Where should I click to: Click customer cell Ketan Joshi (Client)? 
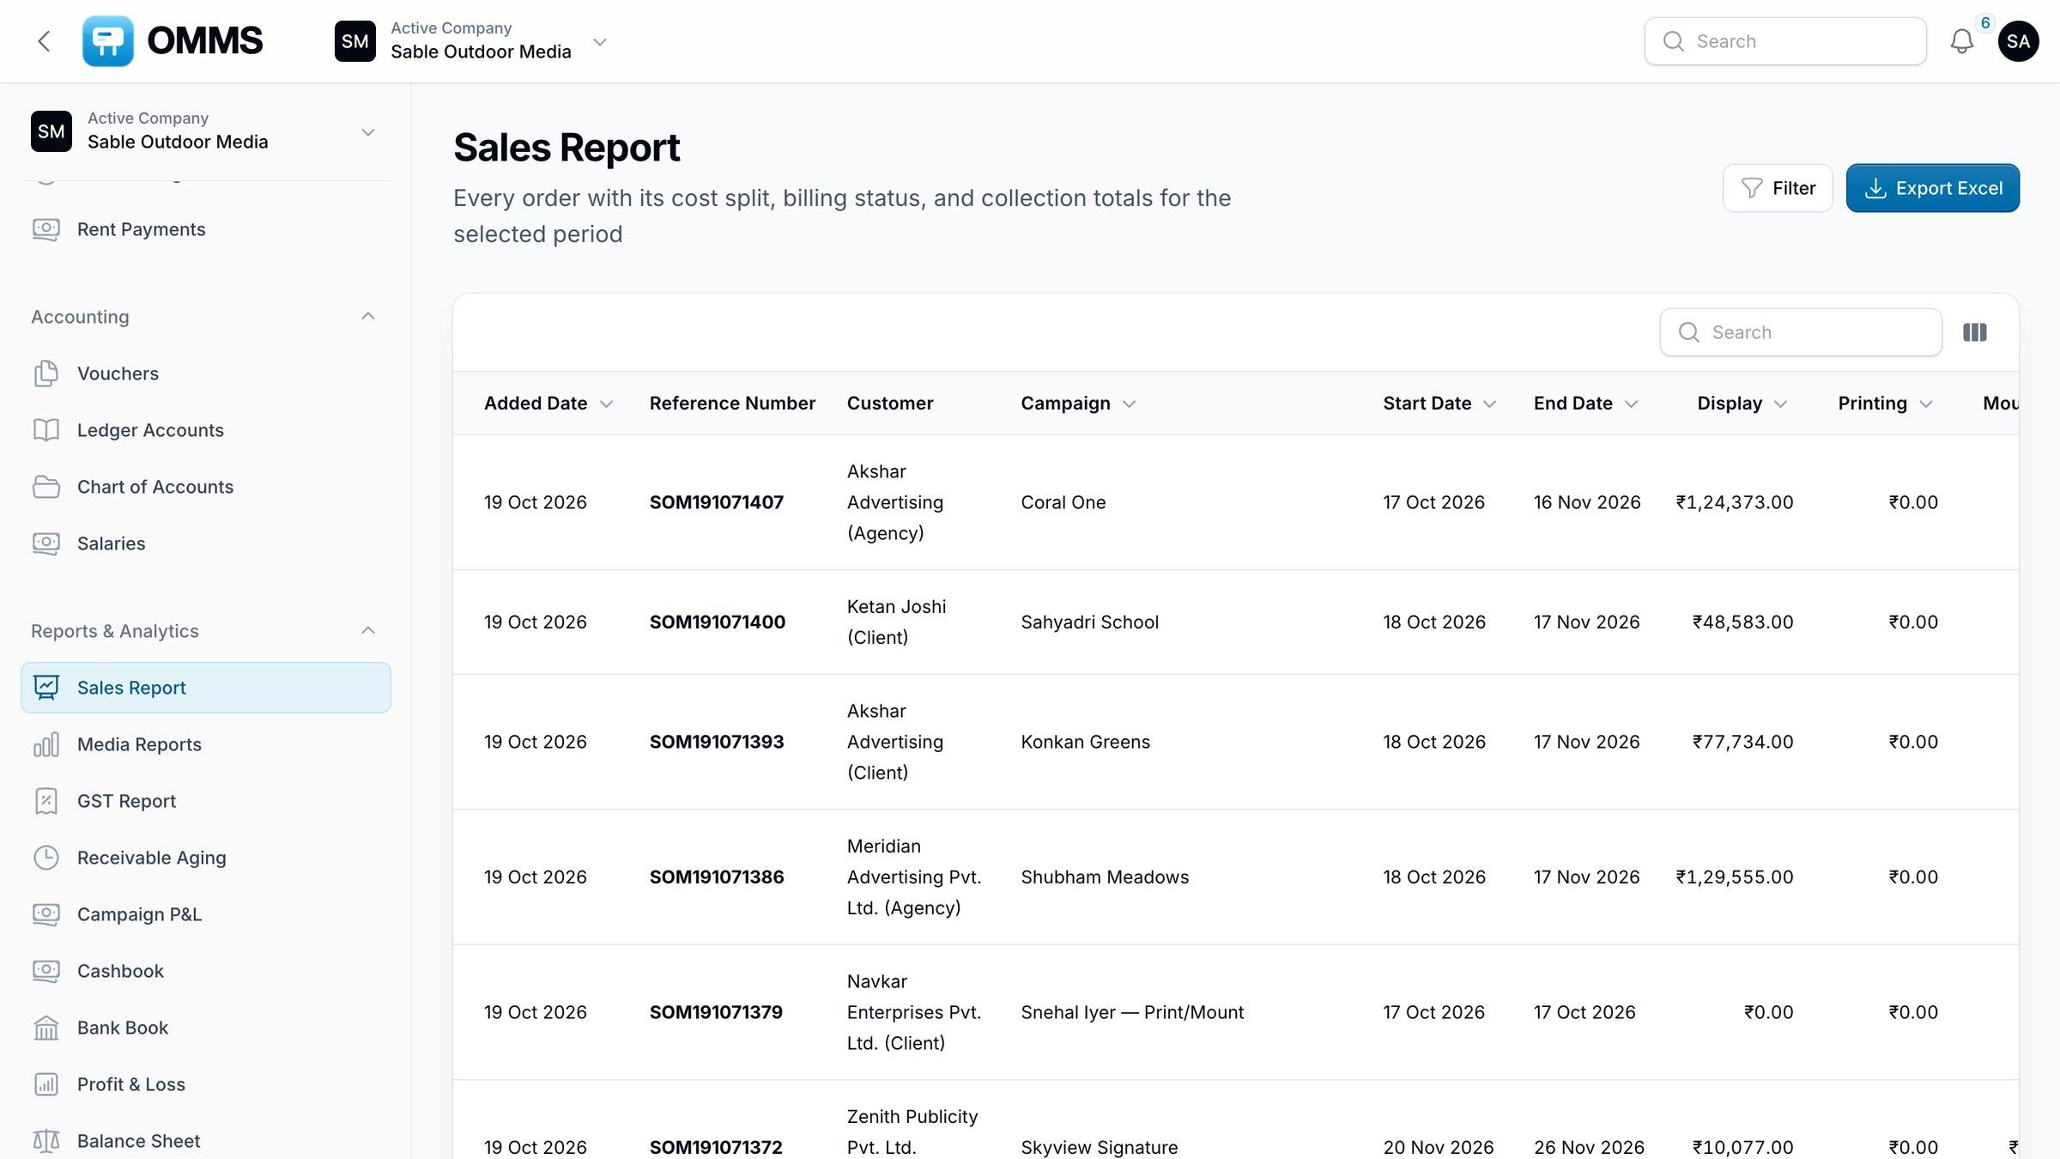[896, 622]
